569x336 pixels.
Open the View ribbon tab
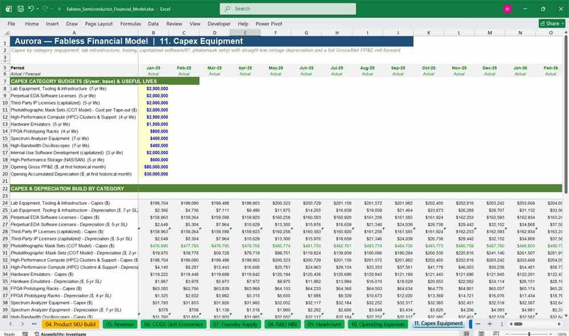point(195,23)
